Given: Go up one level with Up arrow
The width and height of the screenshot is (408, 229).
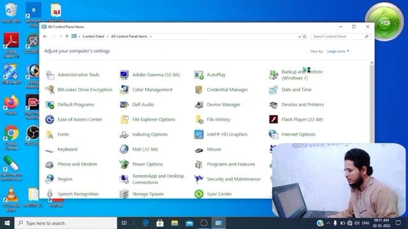Looking at the screenshot, I should (67, 37).
